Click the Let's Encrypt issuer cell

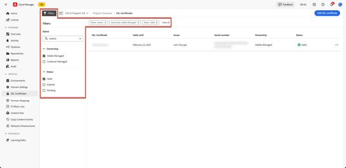coord(180,45)
